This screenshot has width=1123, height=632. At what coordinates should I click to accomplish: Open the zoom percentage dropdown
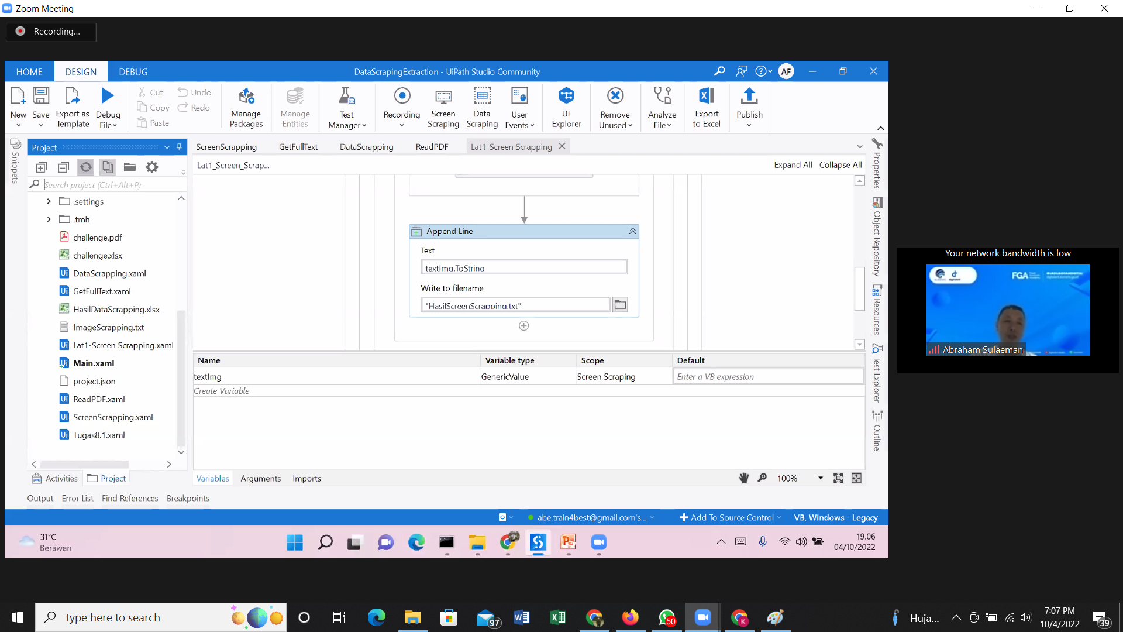[x=820, y=478]
